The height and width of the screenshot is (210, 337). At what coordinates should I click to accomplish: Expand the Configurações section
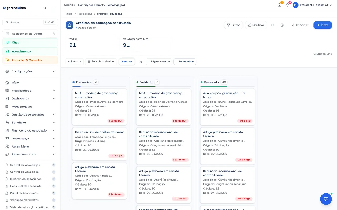(x=30, y=71)
